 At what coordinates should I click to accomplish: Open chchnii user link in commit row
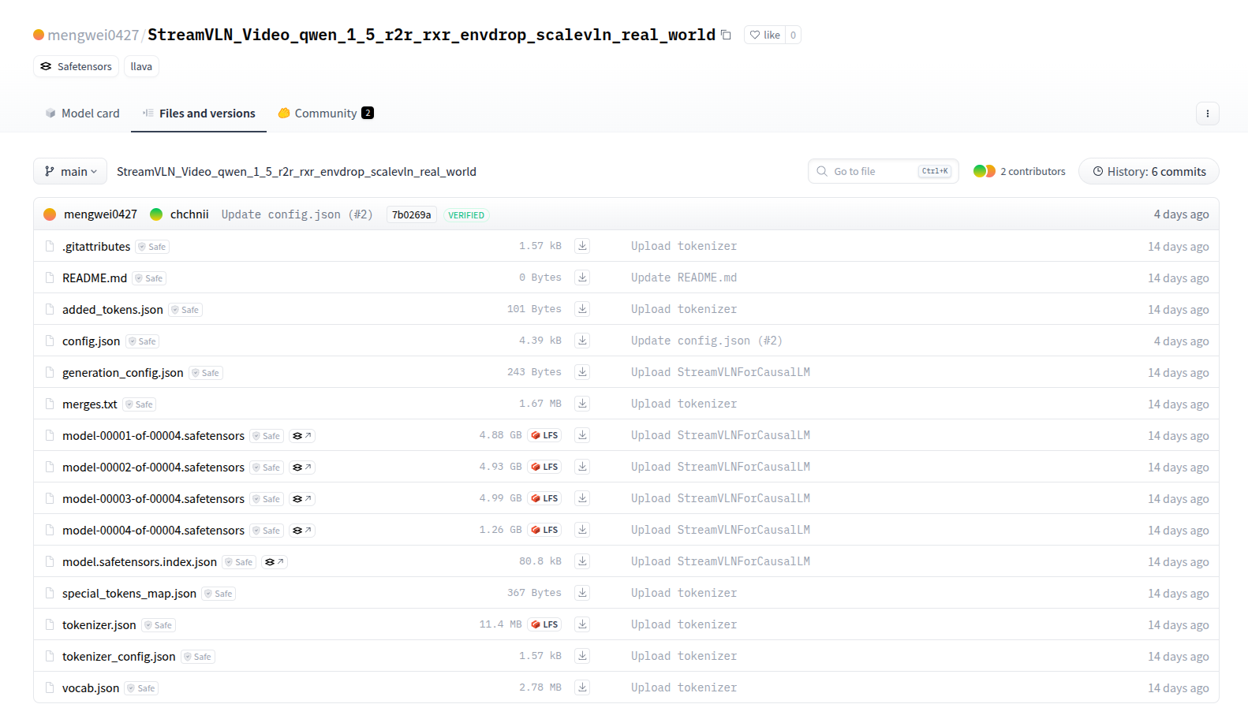click(x=189, y=214)
